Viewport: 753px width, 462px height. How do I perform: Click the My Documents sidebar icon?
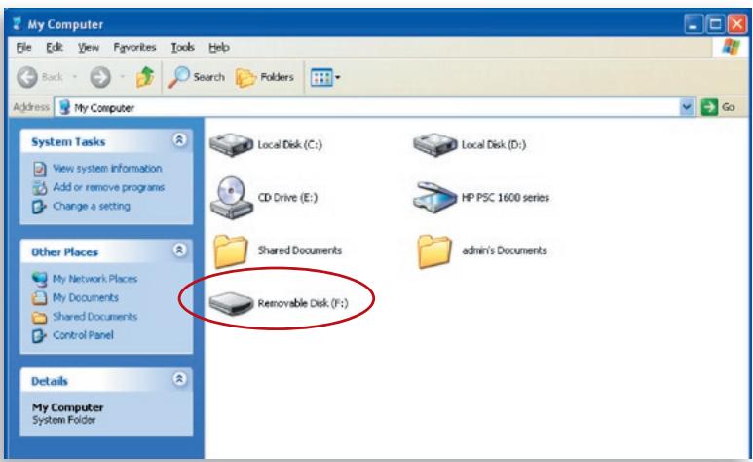click(39, 298)
